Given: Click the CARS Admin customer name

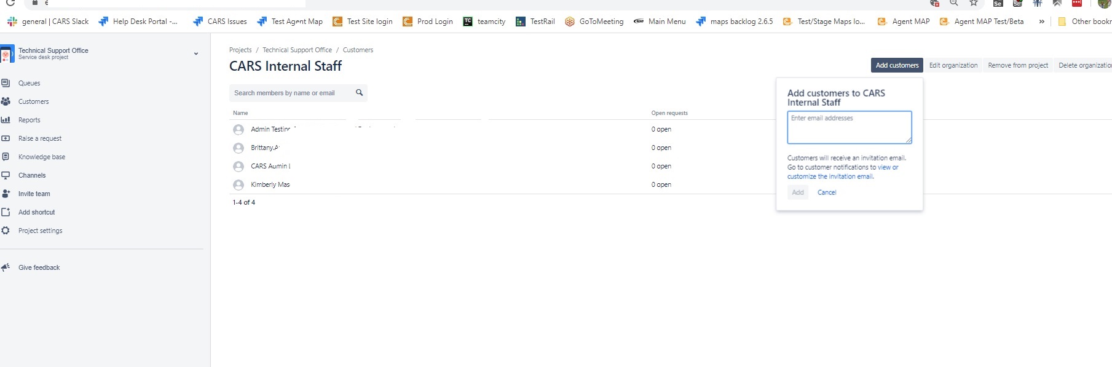Looking at the screenshot, I should 270,166.
